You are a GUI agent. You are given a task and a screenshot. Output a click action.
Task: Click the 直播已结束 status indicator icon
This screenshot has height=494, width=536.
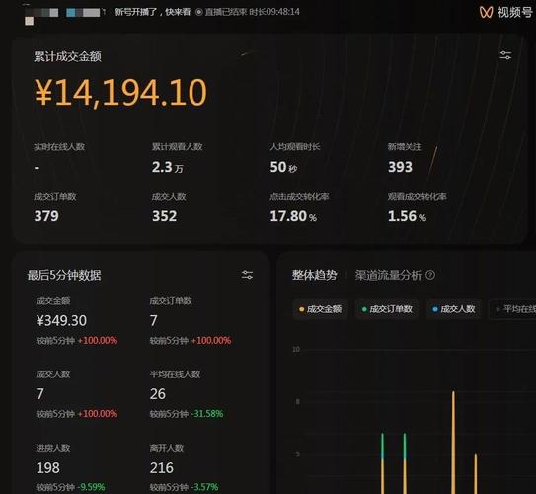199,12
